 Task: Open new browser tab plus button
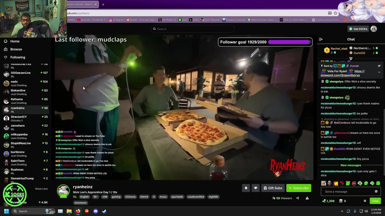click(103, 4)
